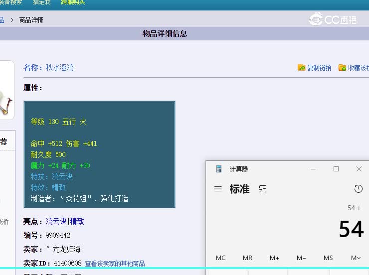Open the 指定我 navigation tab
The image size is (369, 275).
coord(42,2)
